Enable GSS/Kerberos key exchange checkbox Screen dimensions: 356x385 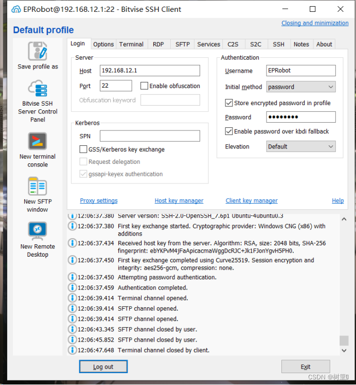point(83,149)
